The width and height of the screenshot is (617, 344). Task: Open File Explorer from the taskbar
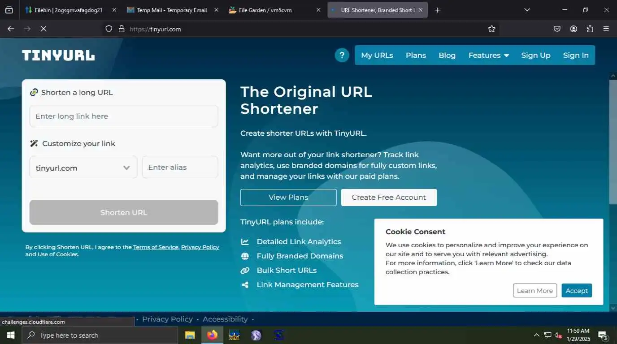pos(190,335)
